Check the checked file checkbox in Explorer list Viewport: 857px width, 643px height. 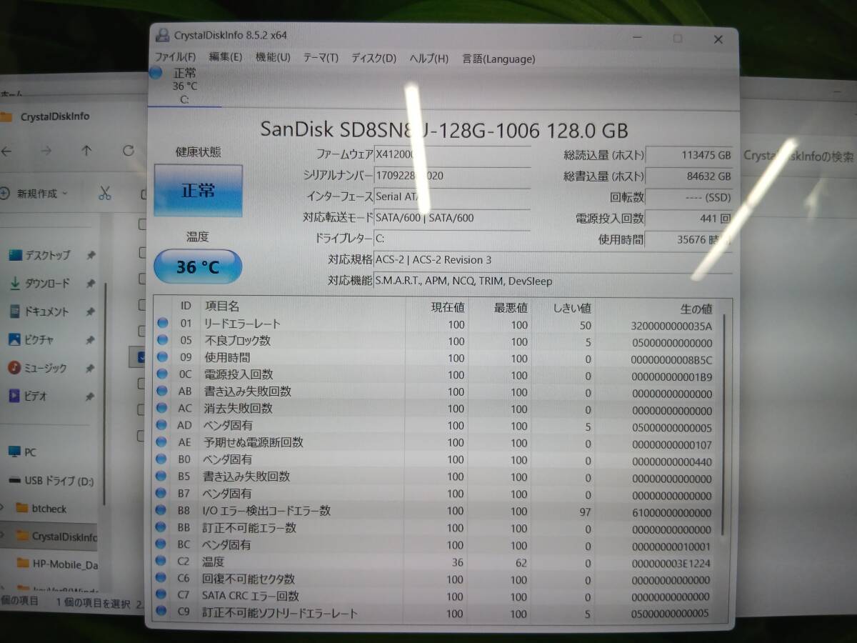coord(142,356)
